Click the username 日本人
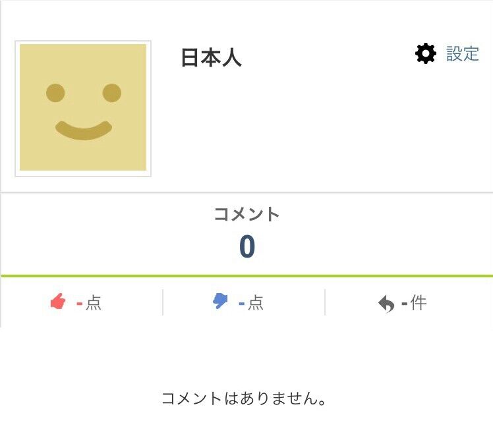Screen dimensions: 493x440 tap(211, 58)
